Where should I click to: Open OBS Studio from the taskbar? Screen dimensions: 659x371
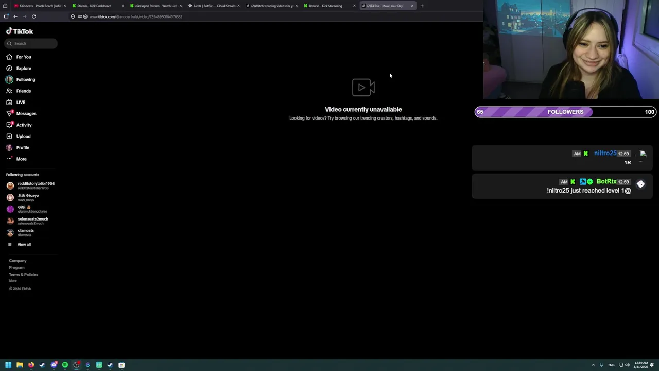pos(76,365)
